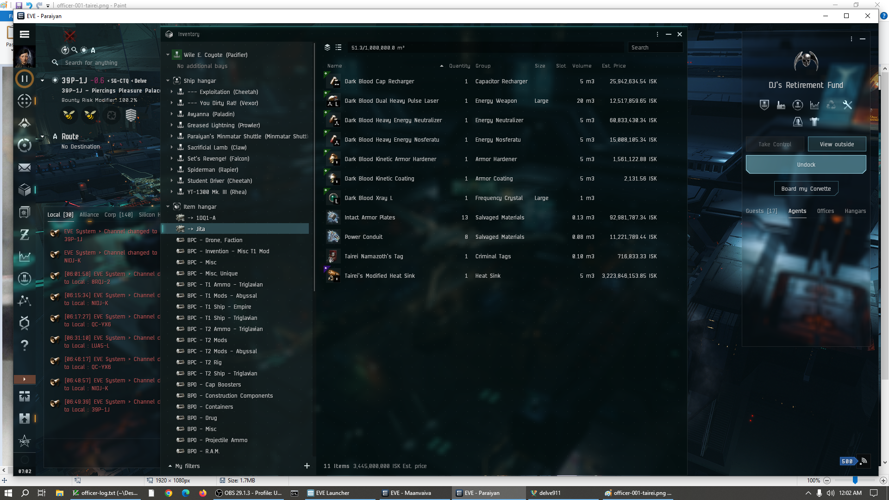Click the autopilot A icon near search

click(93, 50)
